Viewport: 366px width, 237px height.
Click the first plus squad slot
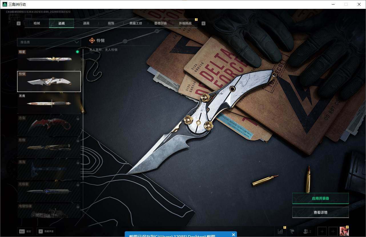(322, 231)
